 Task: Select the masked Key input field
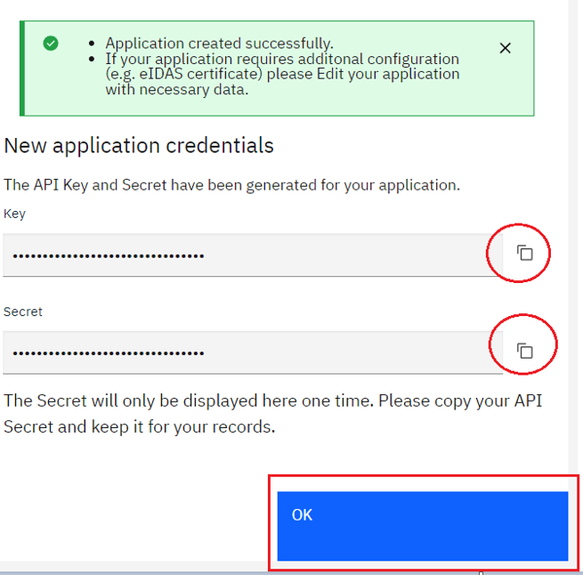click(x=253, y=255)
